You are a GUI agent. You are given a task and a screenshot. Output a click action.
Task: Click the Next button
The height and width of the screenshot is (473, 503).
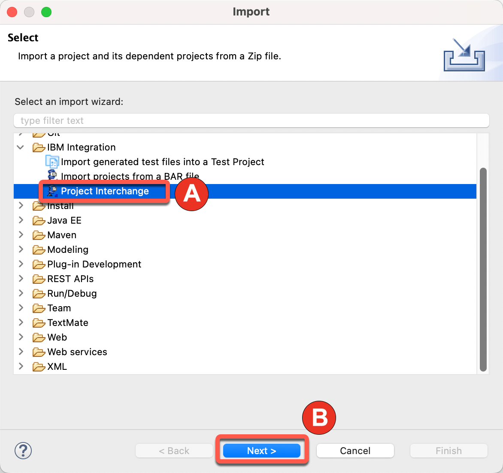pos(261,450)
